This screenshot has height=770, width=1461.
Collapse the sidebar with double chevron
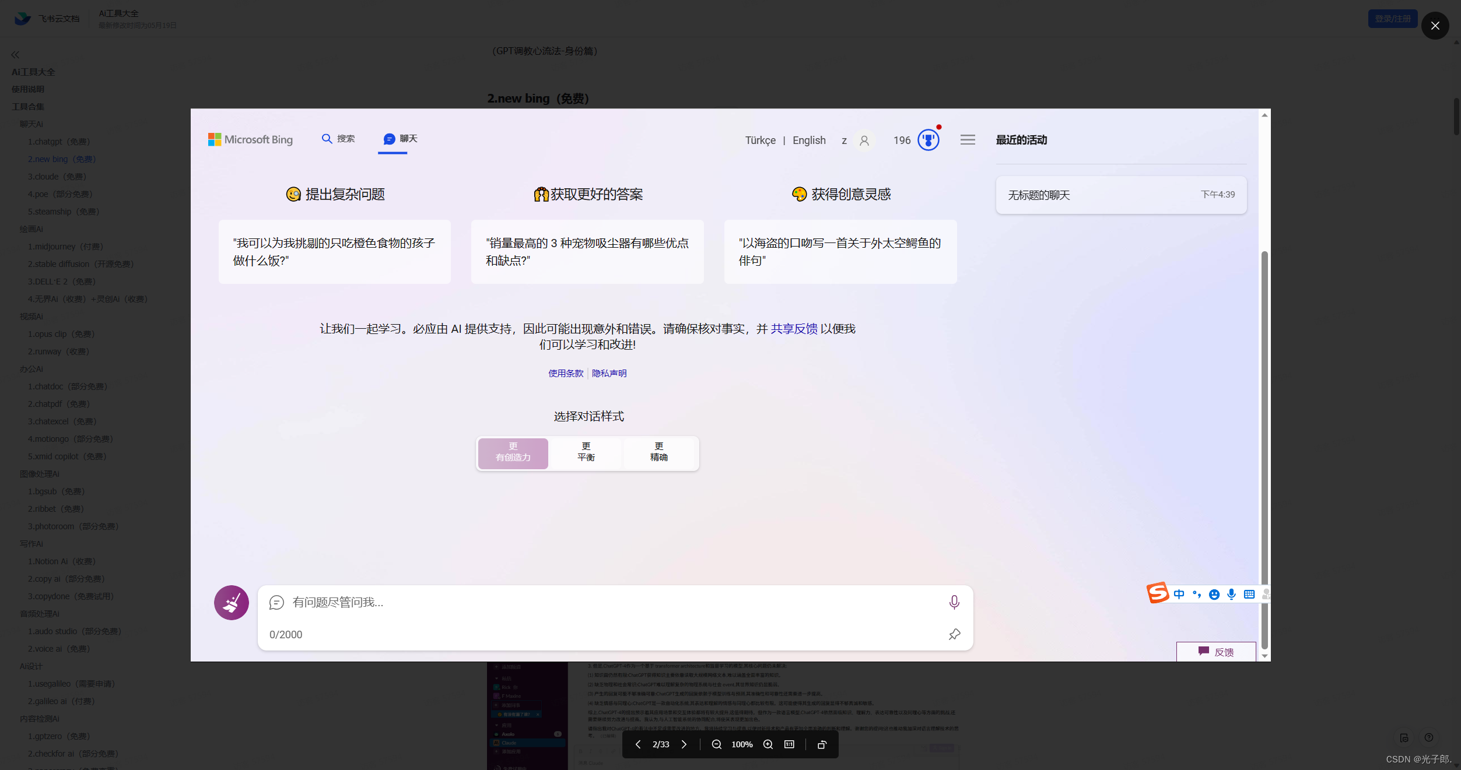click(x=15, y=55)
